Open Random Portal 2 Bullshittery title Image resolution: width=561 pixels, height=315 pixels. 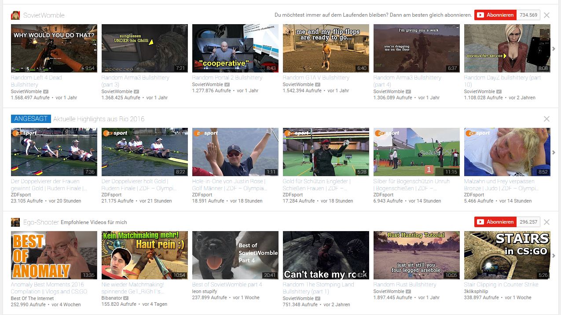[x=227, y=78]
